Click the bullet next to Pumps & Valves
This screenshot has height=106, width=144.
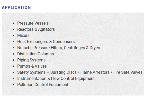[14, 66]
